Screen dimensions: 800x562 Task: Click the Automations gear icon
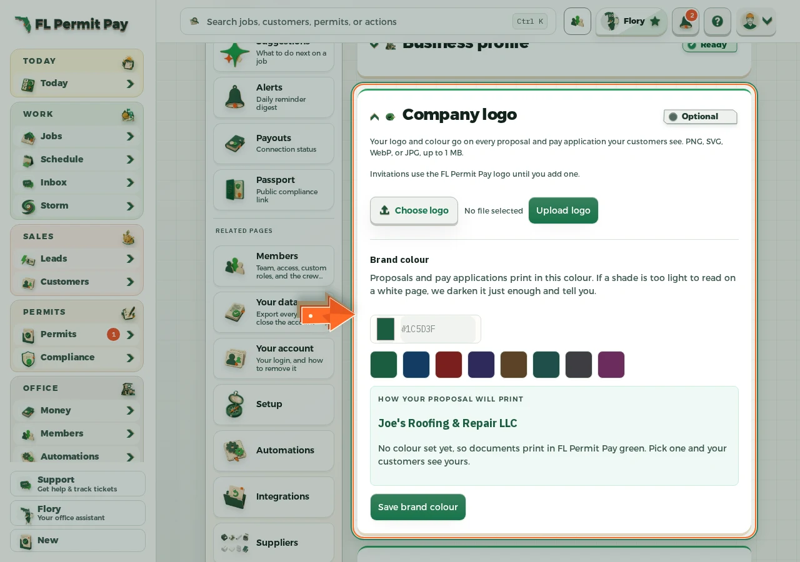[x=235, y=450]
